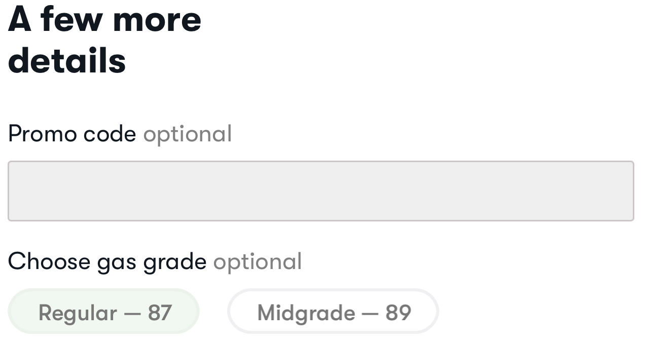Focus the empty promo code text box
The height and width of the screenshot is (342, 646).
tap(320, 191)
